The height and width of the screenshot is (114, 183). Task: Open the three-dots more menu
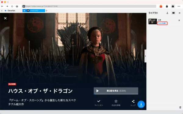(x=179, y=6)
